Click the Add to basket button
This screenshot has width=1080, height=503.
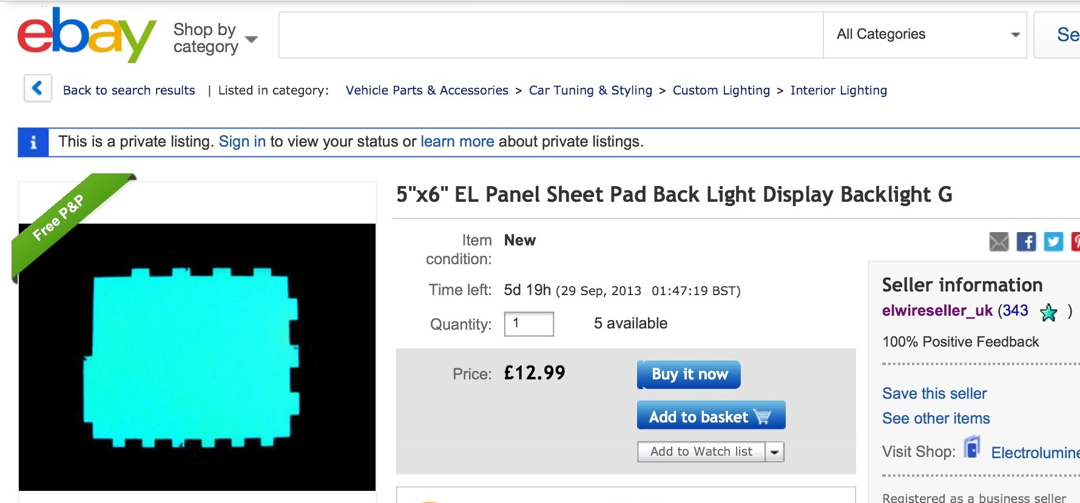[x=711, y=415]
